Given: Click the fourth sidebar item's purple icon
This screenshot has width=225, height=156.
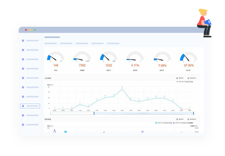Looking at the screenshot, I should click(x=23, y=69).
